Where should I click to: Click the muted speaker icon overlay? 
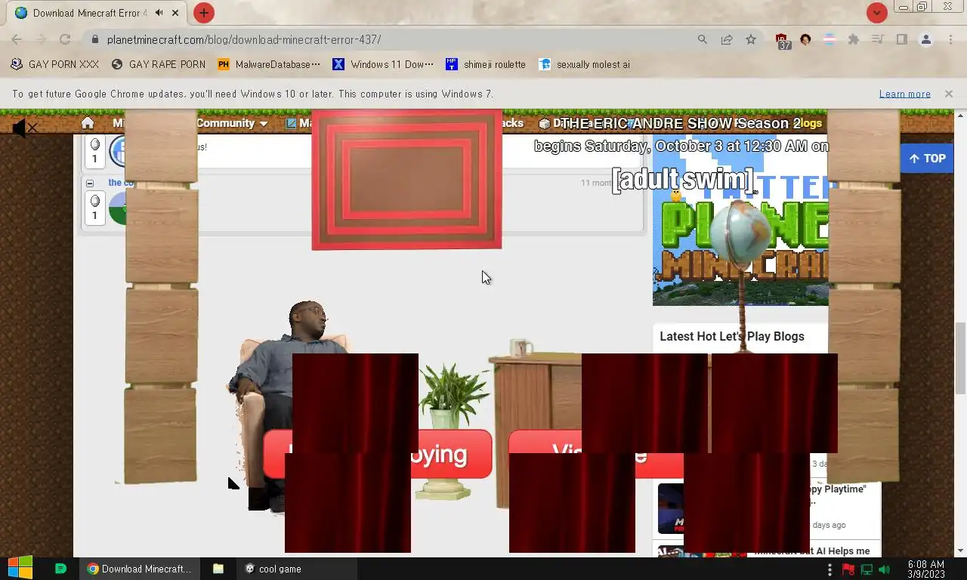tap(24, 128)
